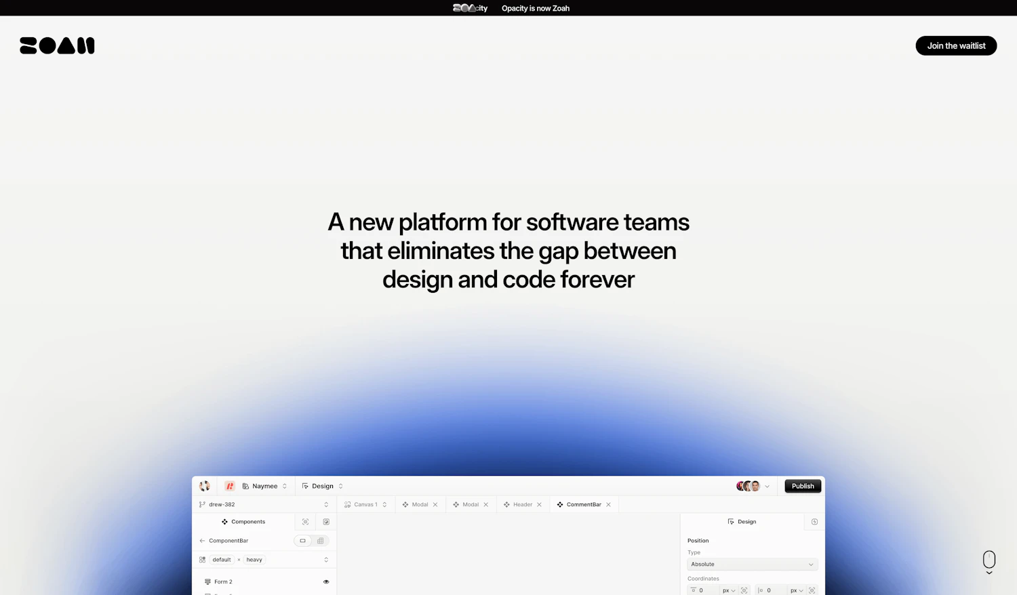Click the 'Opacity is now Zoah' banner text

(x=536, y=8)
